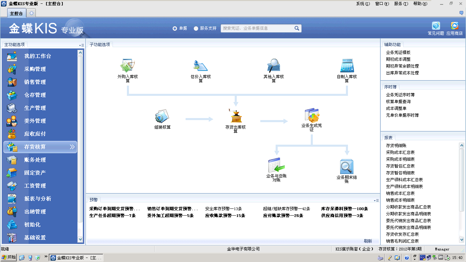Open the 存货明细账 report
The height and width of the screenshot is (262, 466).
click(x=396, y=146)
